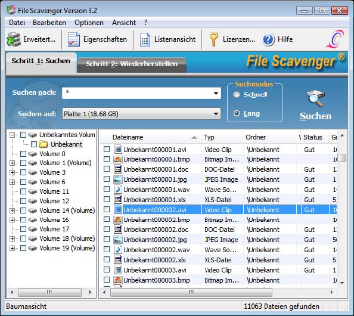Expand Volume 14 (Volume) node
354x316 pixels.
point(12,210)
